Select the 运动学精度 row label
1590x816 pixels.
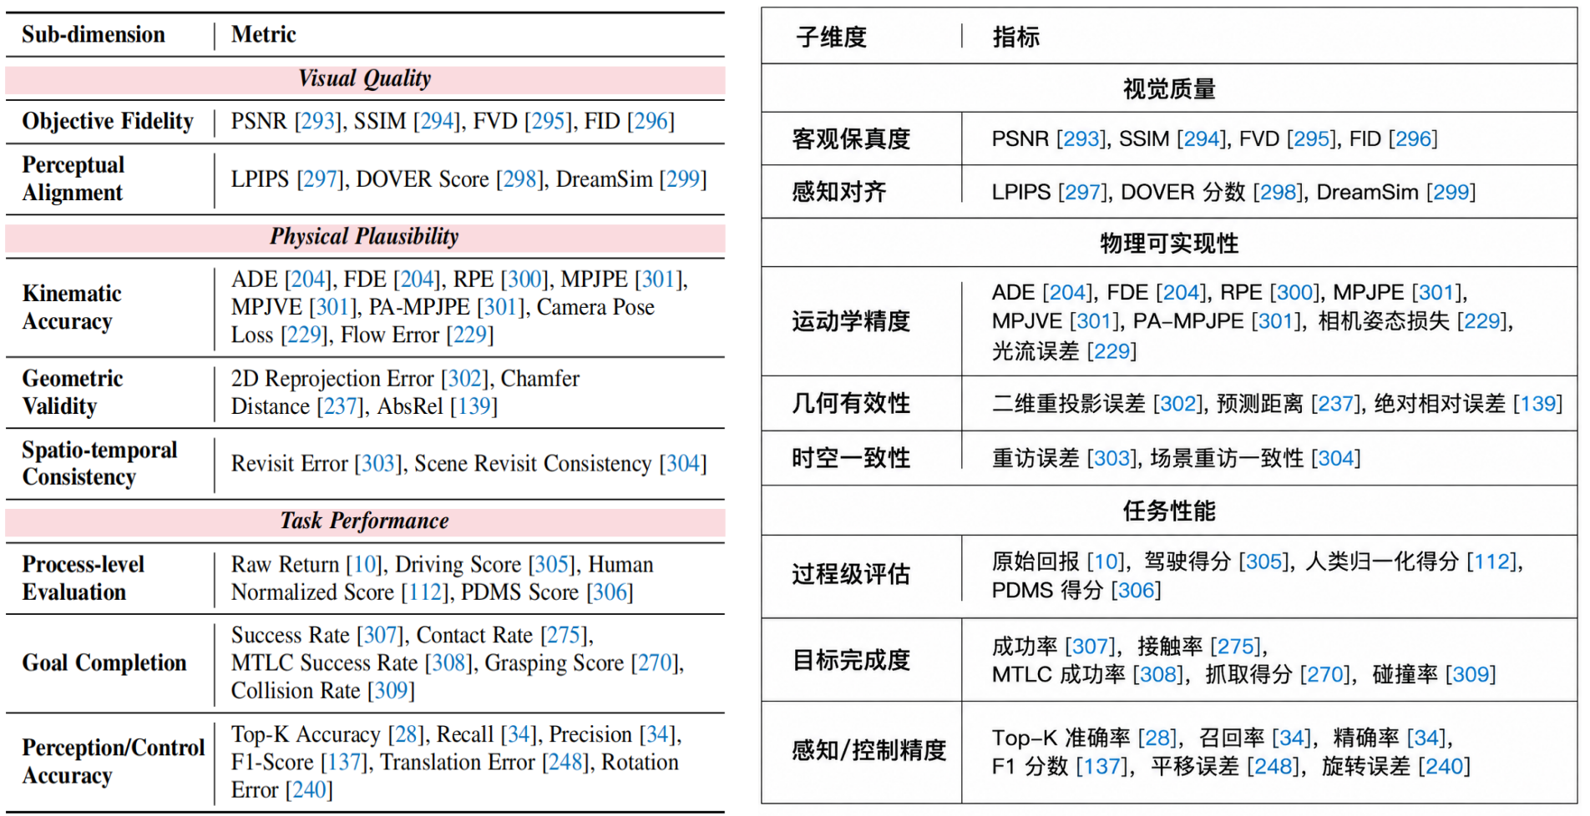(x=851, y=322)
